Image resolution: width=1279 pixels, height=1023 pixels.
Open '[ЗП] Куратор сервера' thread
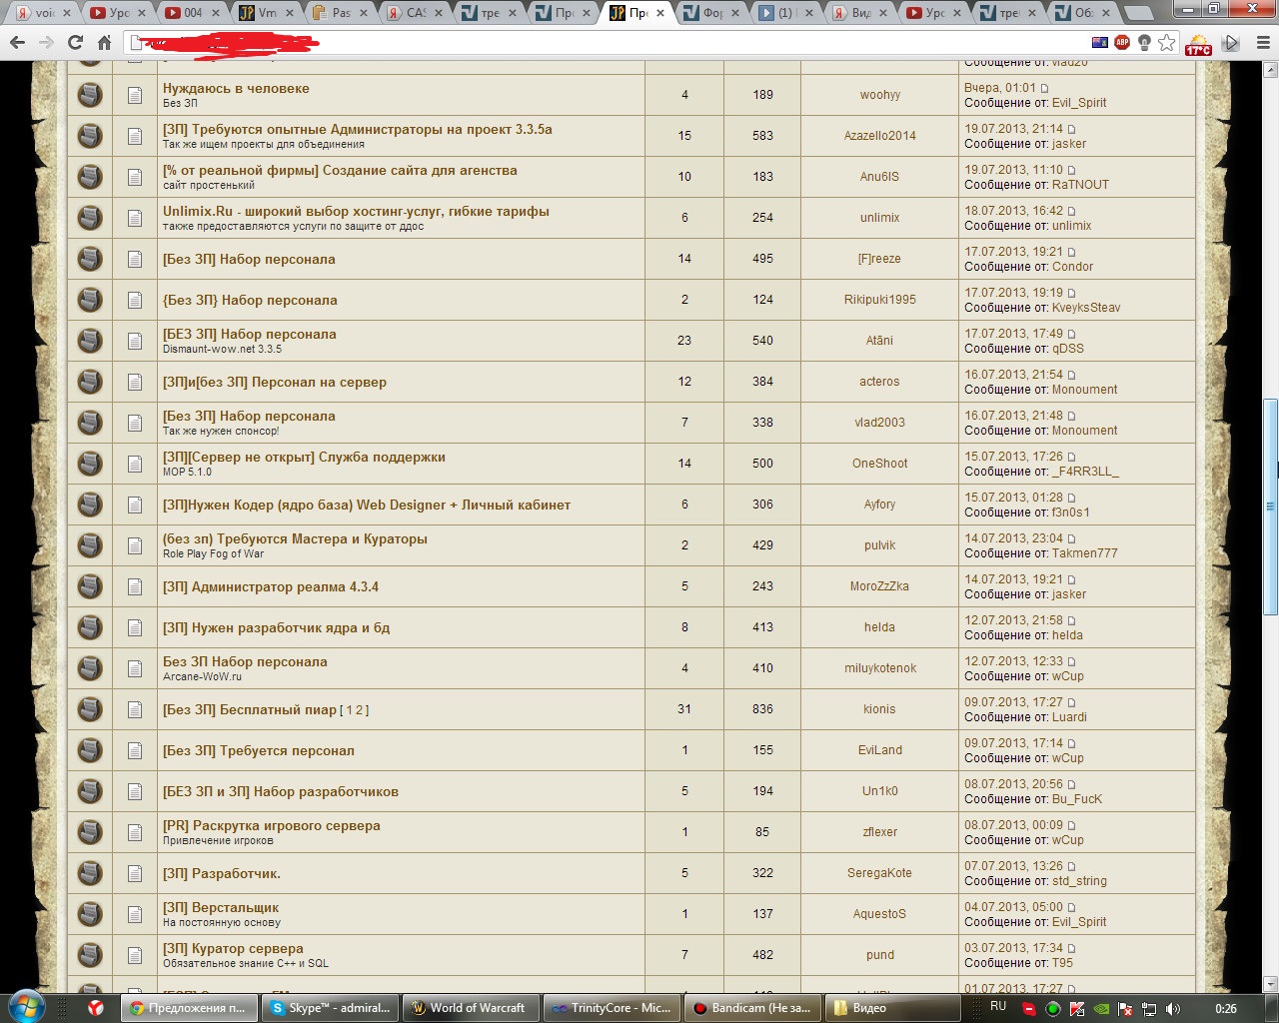point(233,948)
